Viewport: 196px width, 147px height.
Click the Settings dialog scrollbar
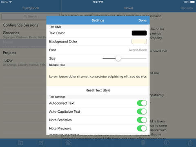[149, 71]
